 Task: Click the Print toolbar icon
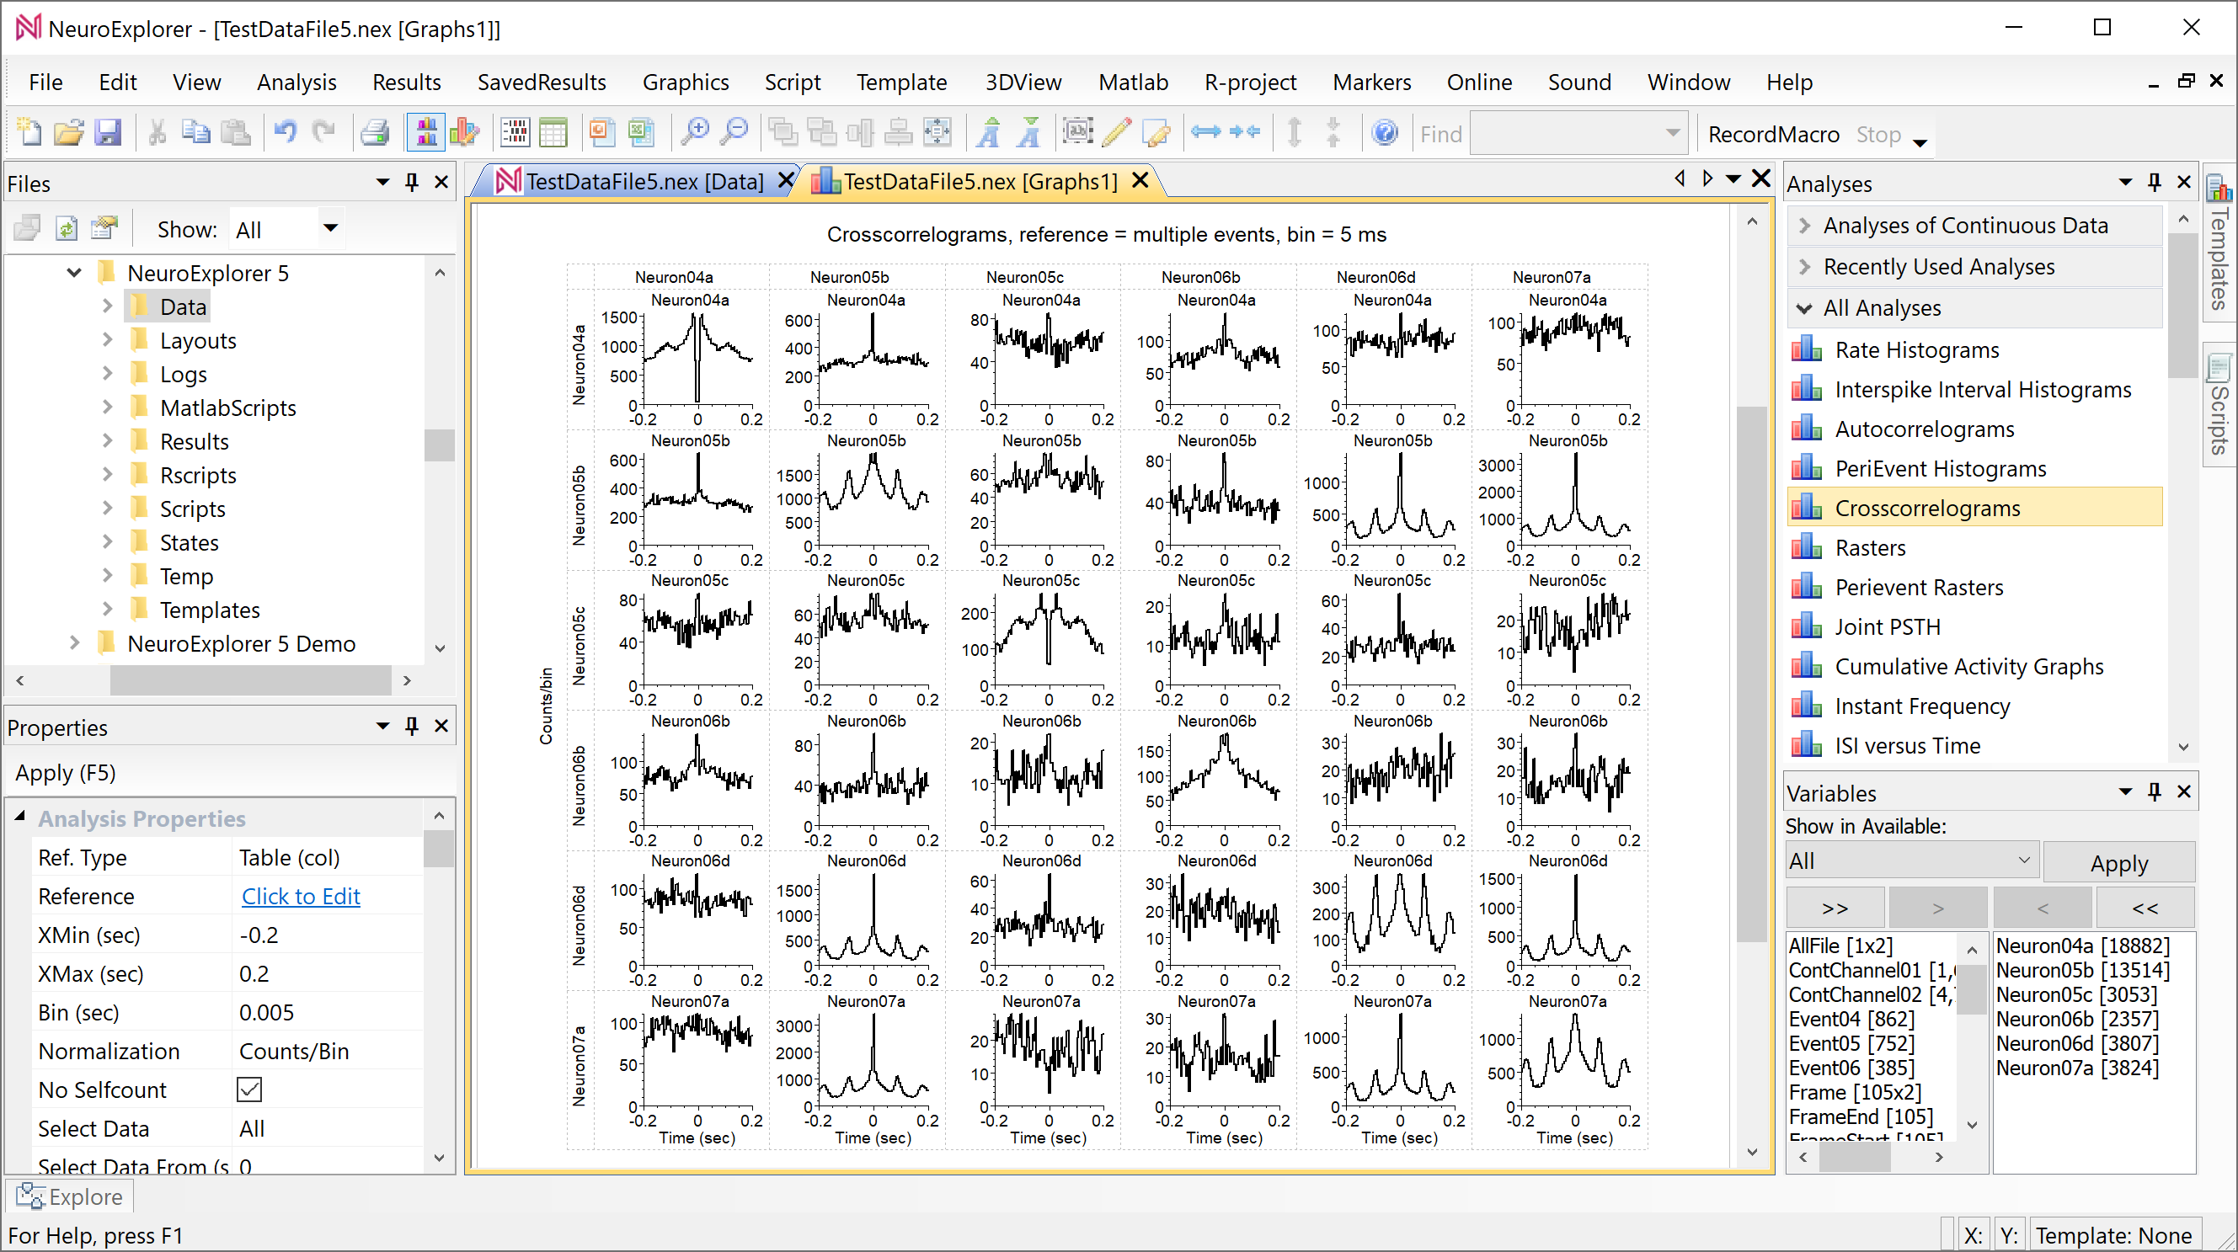[x=375, y=133]
